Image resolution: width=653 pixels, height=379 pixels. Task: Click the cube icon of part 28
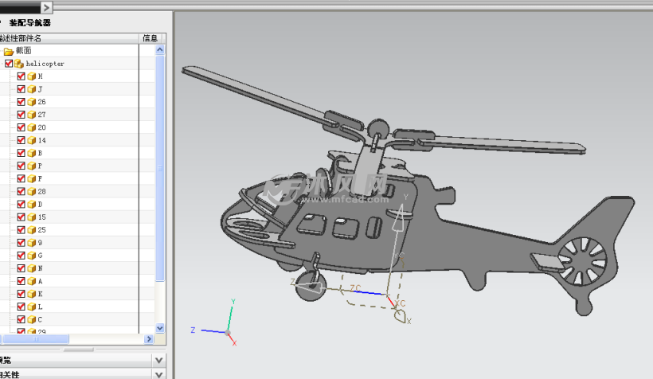(32, 192)
